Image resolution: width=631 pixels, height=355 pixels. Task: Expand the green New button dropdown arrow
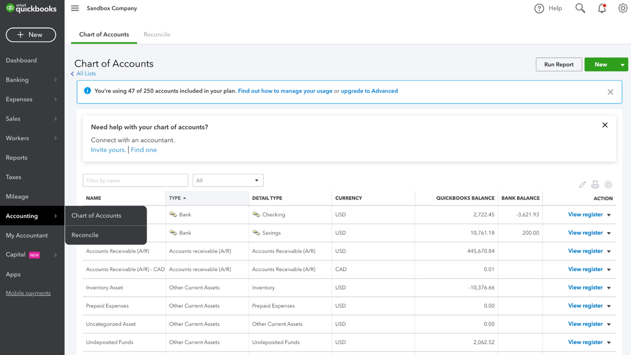(x=623, y=65)
